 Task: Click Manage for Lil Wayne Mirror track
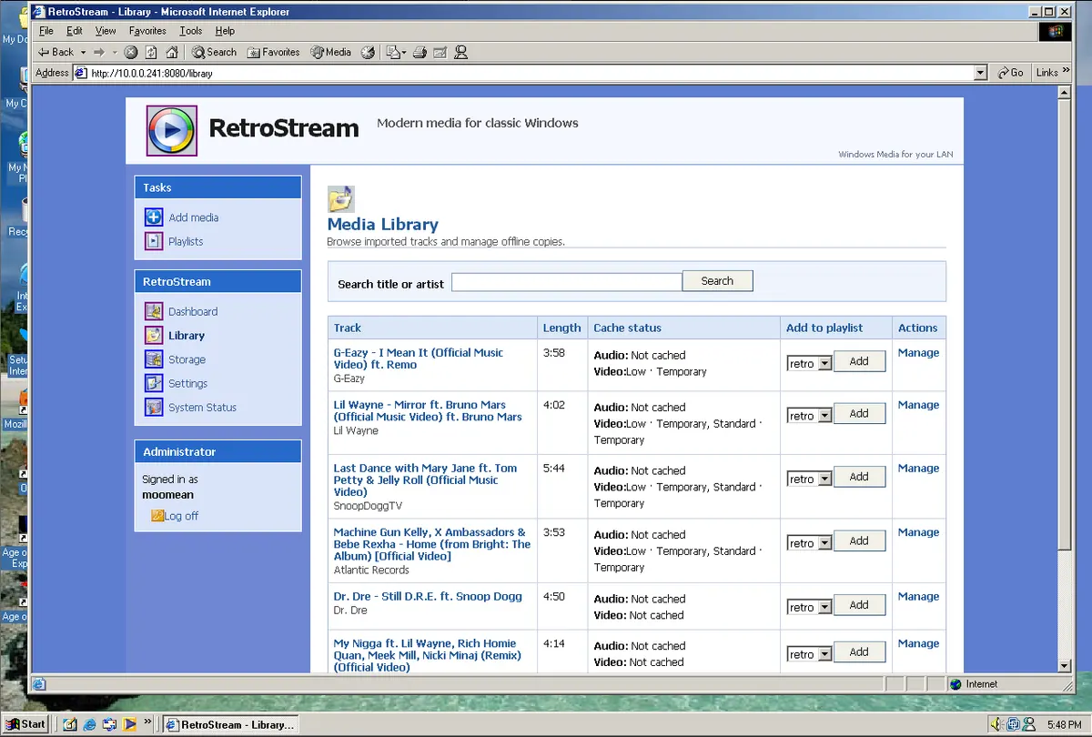pos(918,405)
